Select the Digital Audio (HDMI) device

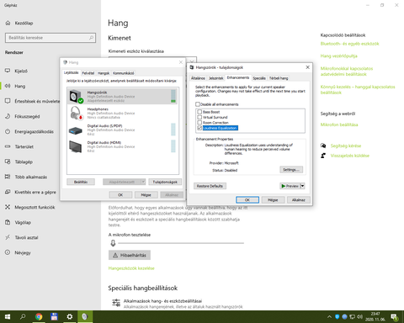122,146
